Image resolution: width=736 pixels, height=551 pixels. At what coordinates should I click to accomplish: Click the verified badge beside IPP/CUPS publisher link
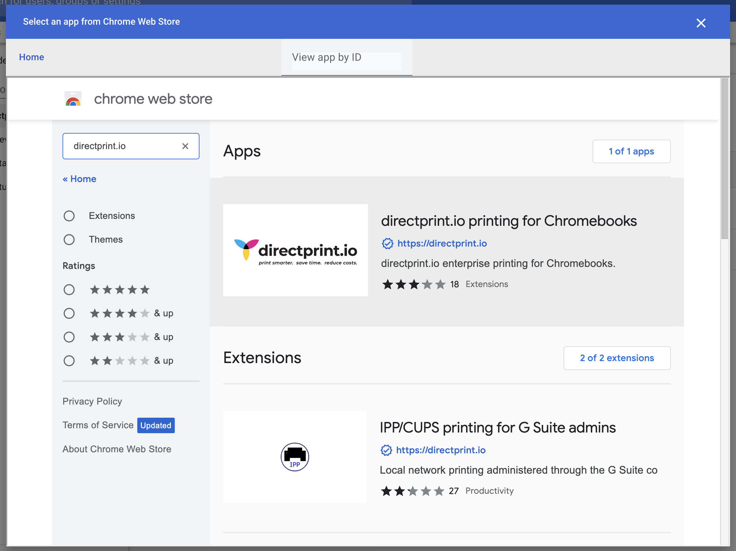tap(386, 450)
